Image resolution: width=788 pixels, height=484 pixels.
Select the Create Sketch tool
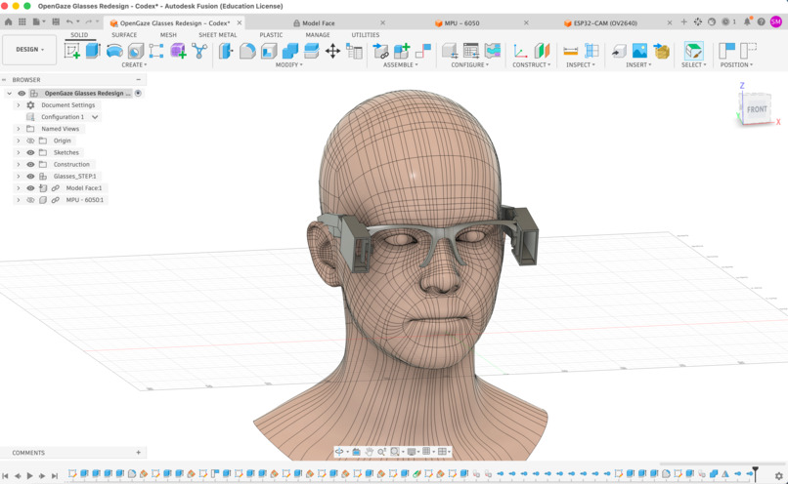click(x=72, y=51)
